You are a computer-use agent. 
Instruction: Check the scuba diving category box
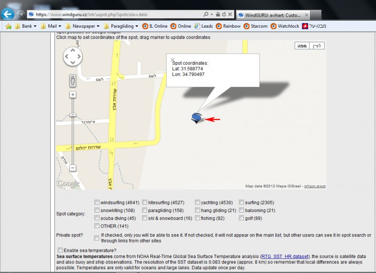coord(97,218)
